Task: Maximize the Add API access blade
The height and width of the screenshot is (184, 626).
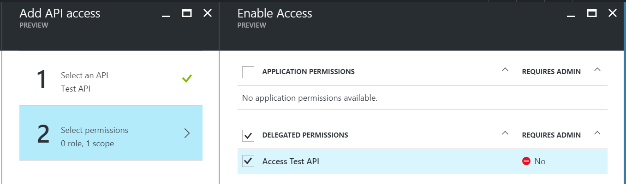Action: pyautogui.click(x=187, y=13)
